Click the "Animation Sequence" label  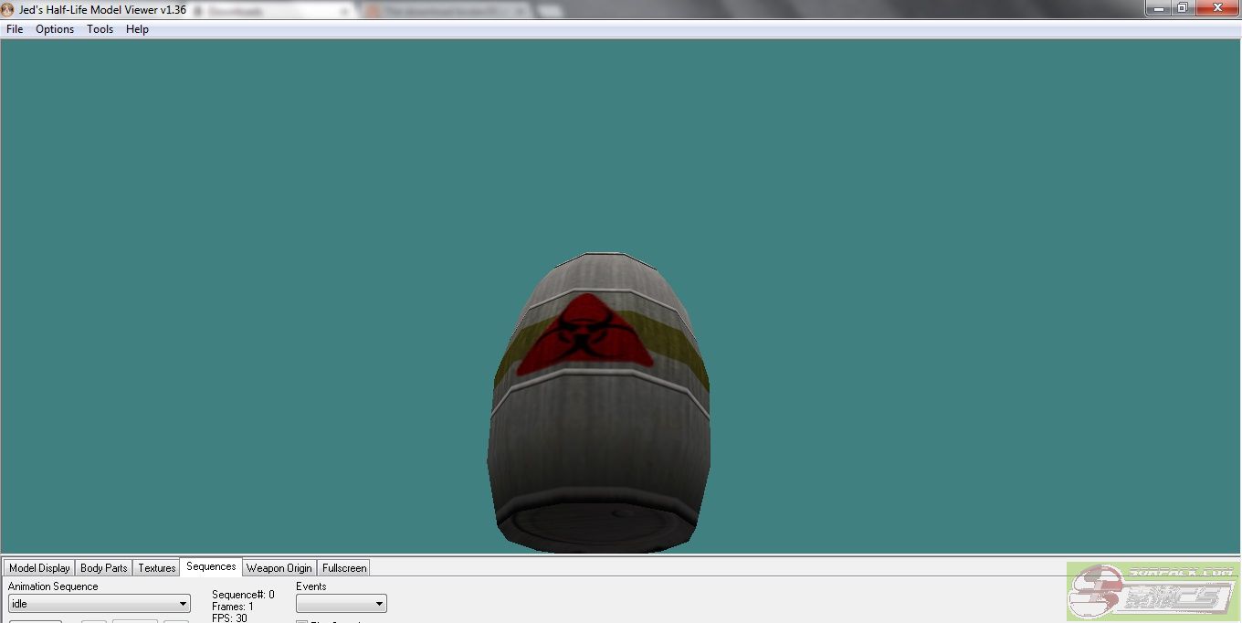click(53, 586)
